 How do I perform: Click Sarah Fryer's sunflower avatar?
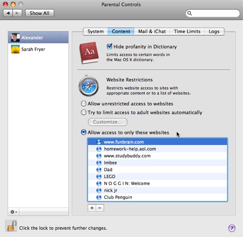pos(15,49)
